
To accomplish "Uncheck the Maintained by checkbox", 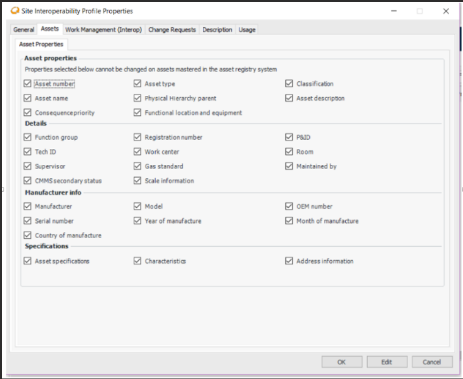I will pyautogui.click(x=289, y=166).
